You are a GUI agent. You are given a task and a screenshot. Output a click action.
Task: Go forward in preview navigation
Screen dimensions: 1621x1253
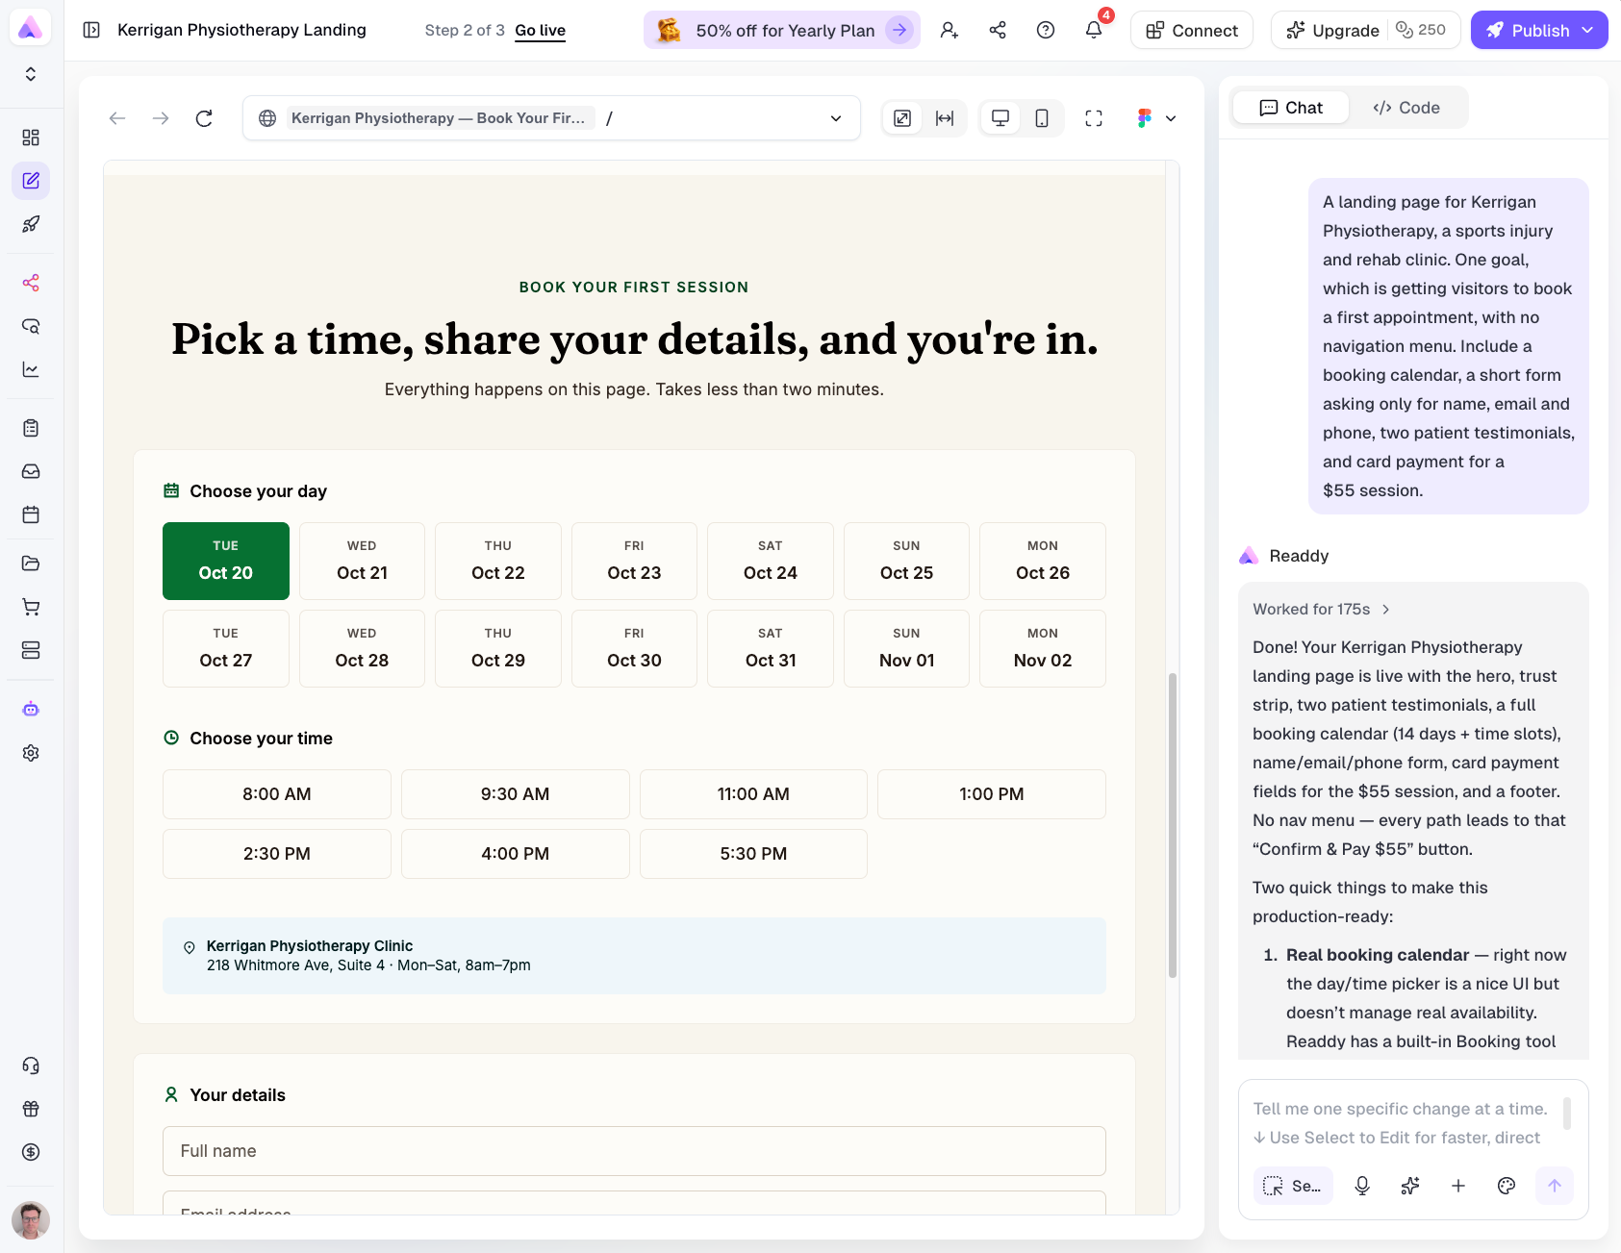[x=161, y=118]
